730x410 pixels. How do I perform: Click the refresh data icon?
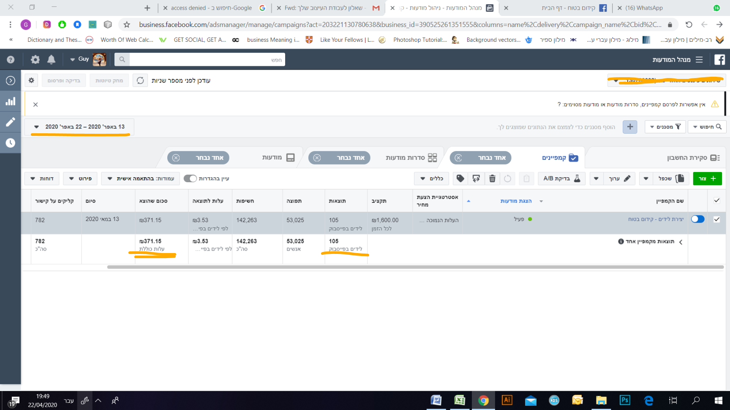tap(140, 80)
